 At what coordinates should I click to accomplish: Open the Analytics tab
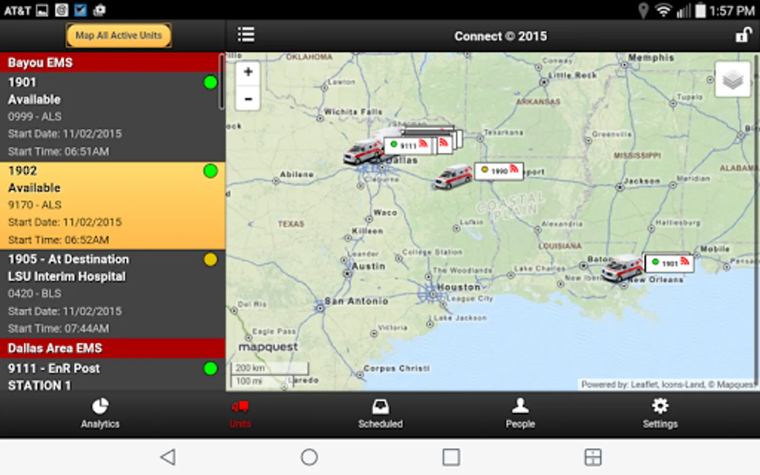(x=100, y=414)
